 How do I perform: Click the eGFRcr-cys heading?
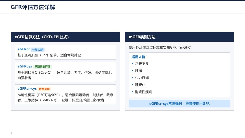pyautogui.click(x=27, y=89)
